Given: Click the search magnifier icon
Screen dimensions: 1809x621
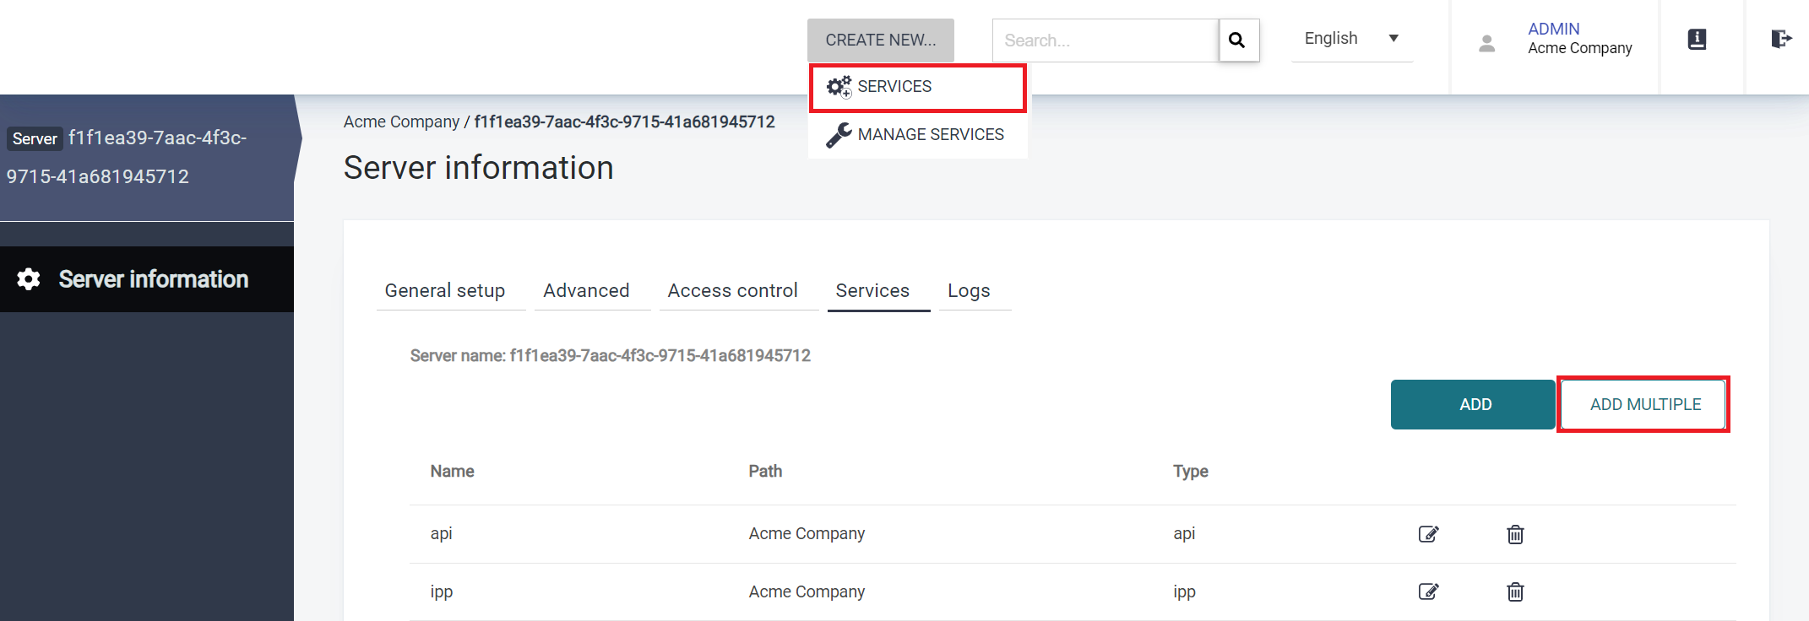Looking at the screenshot, I should [1237, 40].
